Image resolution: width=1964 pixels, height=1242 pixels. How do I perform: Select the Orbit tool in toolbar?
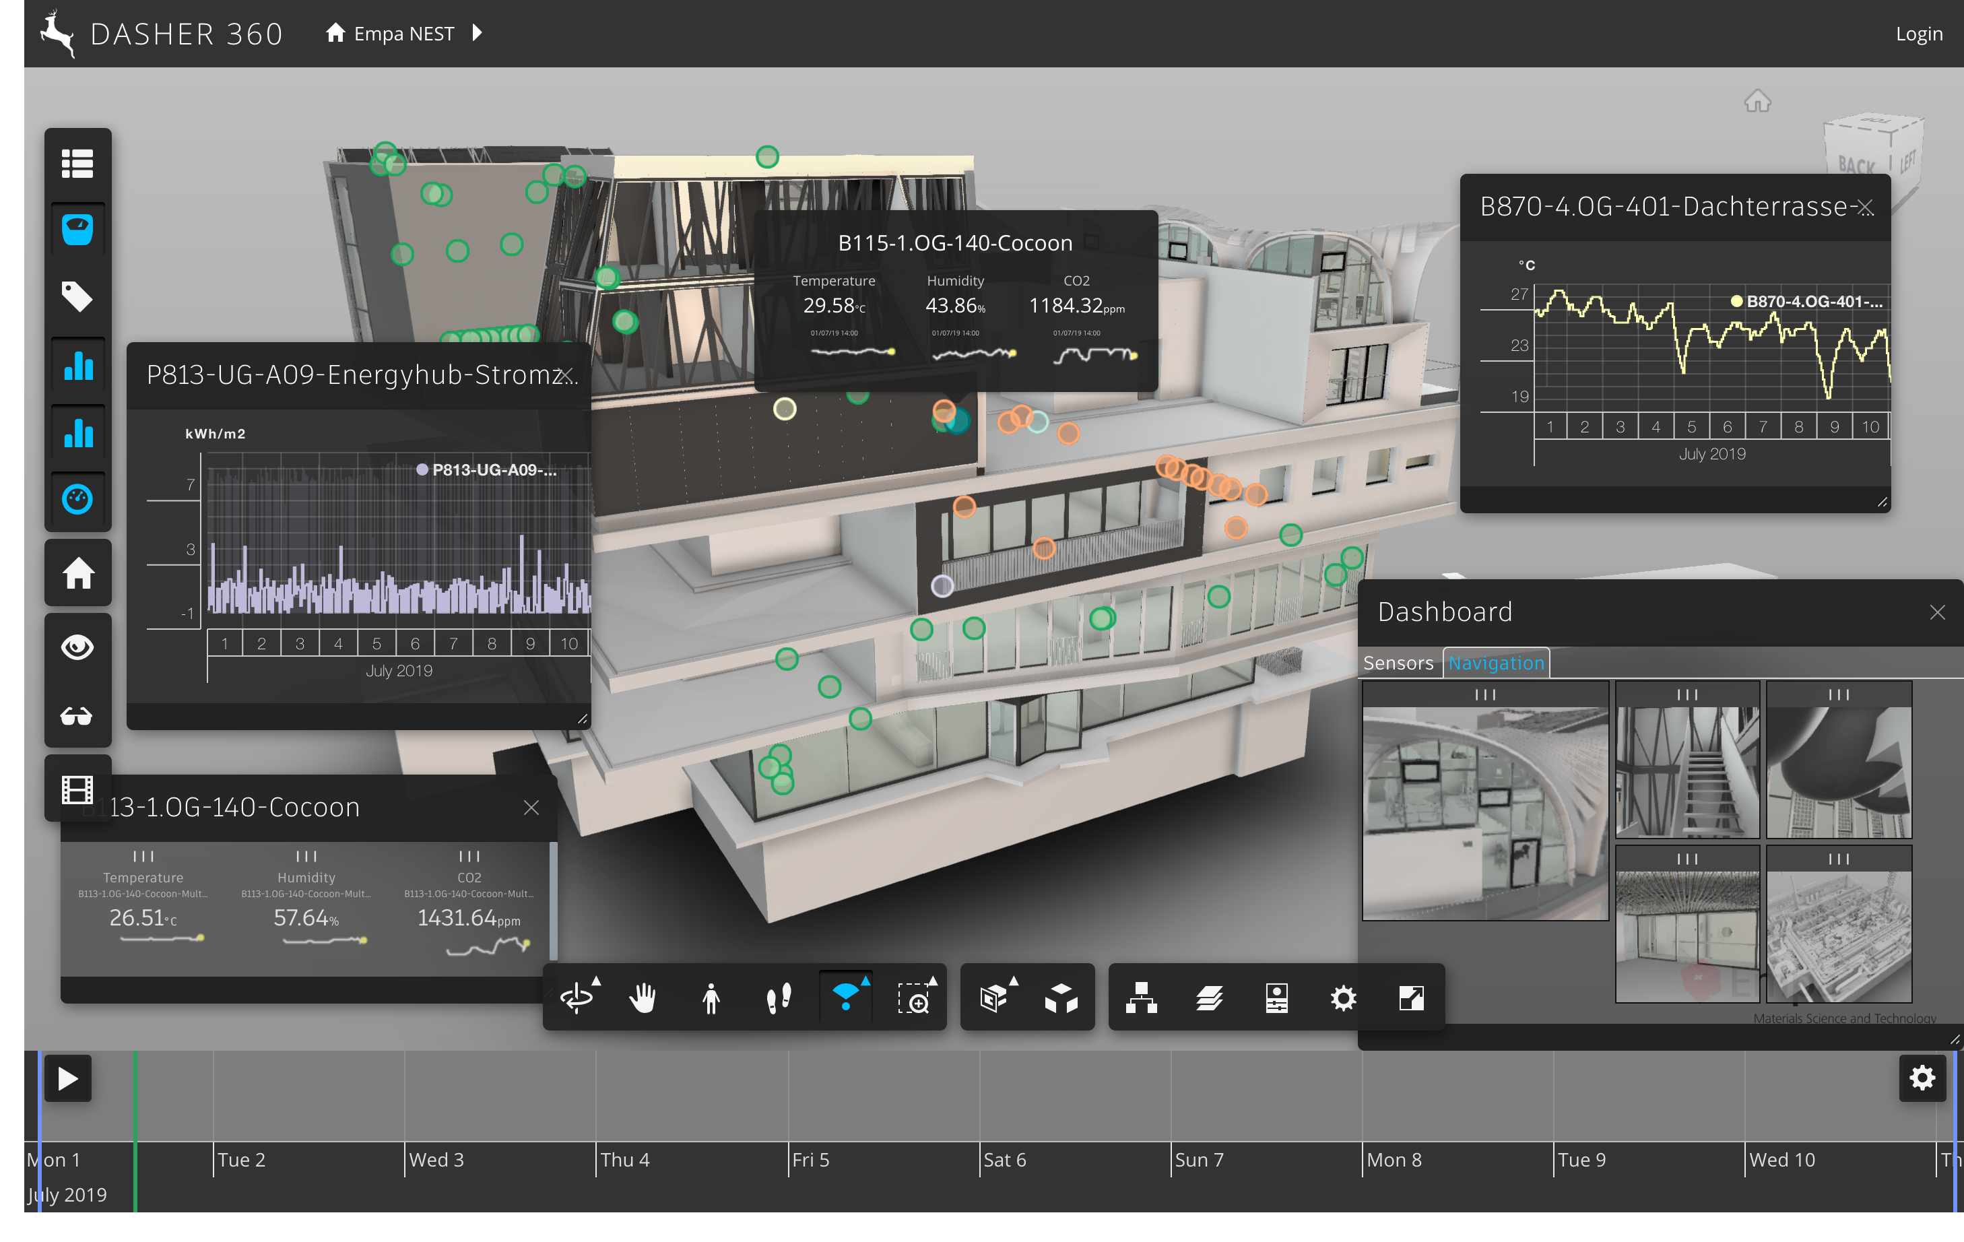point(577,998)
